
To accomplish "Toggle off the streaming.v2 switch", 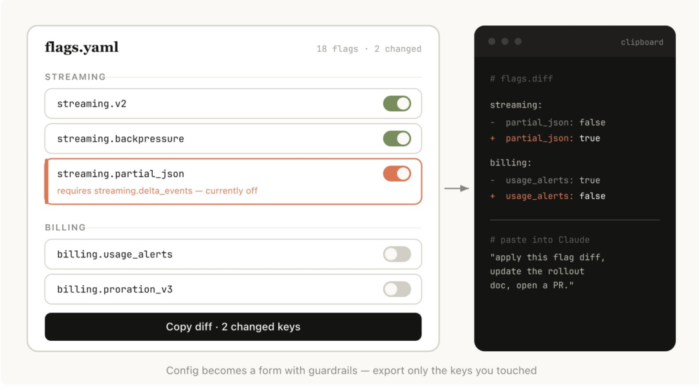I will (x=397, y=103).
